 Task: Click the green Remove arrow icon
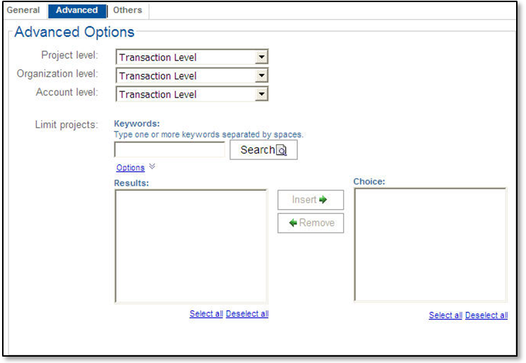click(293, 223)
